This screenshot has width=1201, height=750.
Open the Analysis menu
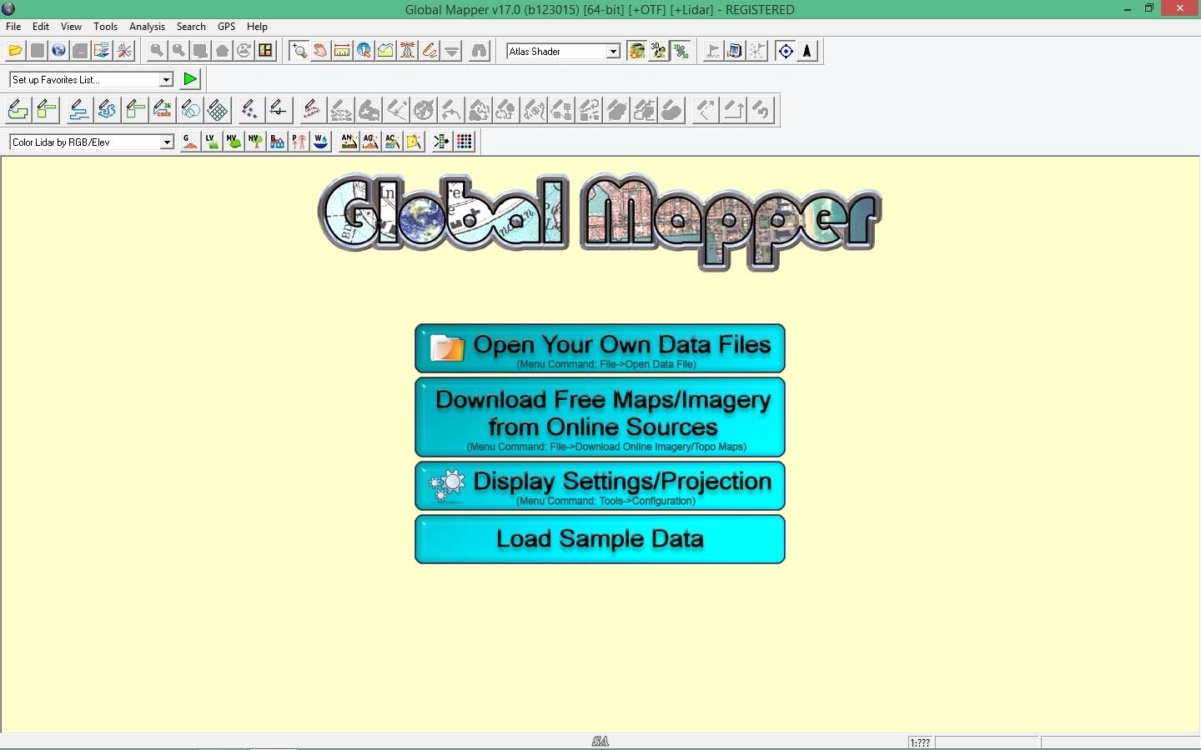(x=147, y=27)
